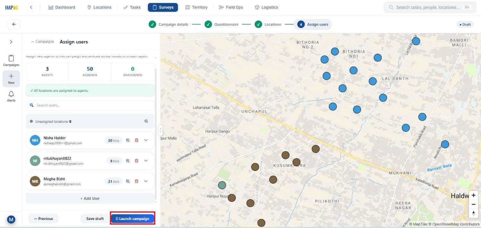Zoom to nitubhuyan0822's locations

tap(128, 161)
